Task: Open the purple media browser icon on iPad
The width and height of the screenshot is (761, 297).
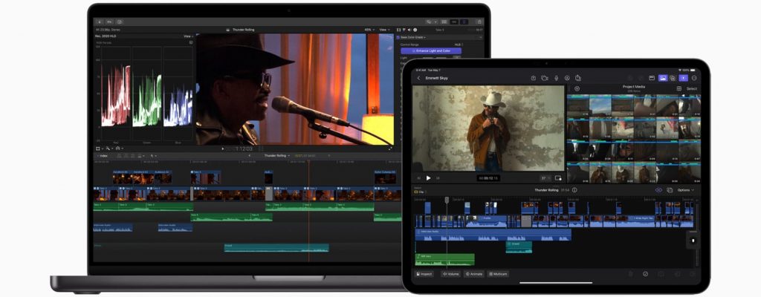Action: [662, 78]
